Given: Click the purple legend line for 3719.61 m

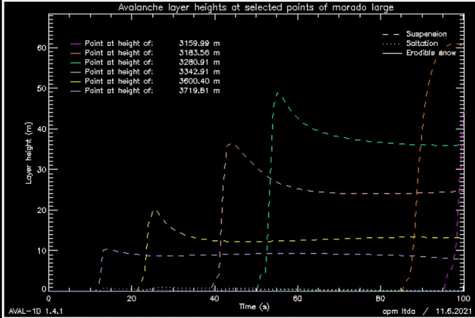Looking at the screenshot, I should click(76, 91).
